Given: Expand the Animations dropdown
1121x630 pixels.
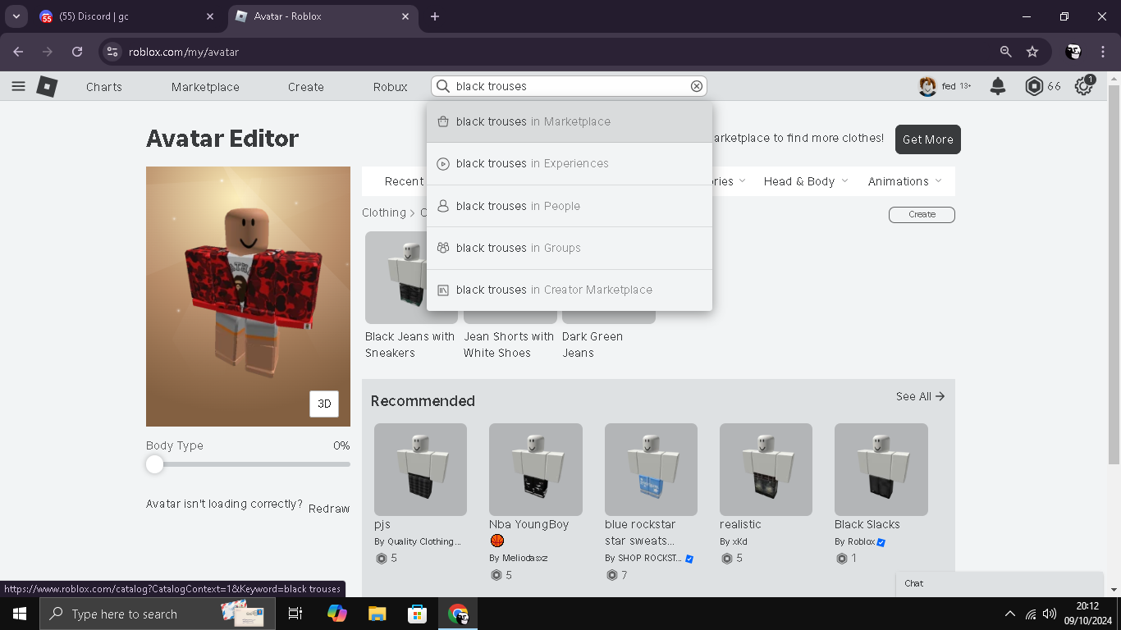Looking at the screenshot, I should (x=905, y=181).
